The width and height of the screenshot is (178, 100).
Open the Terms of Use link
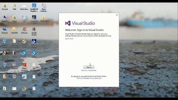coord(81,78)
